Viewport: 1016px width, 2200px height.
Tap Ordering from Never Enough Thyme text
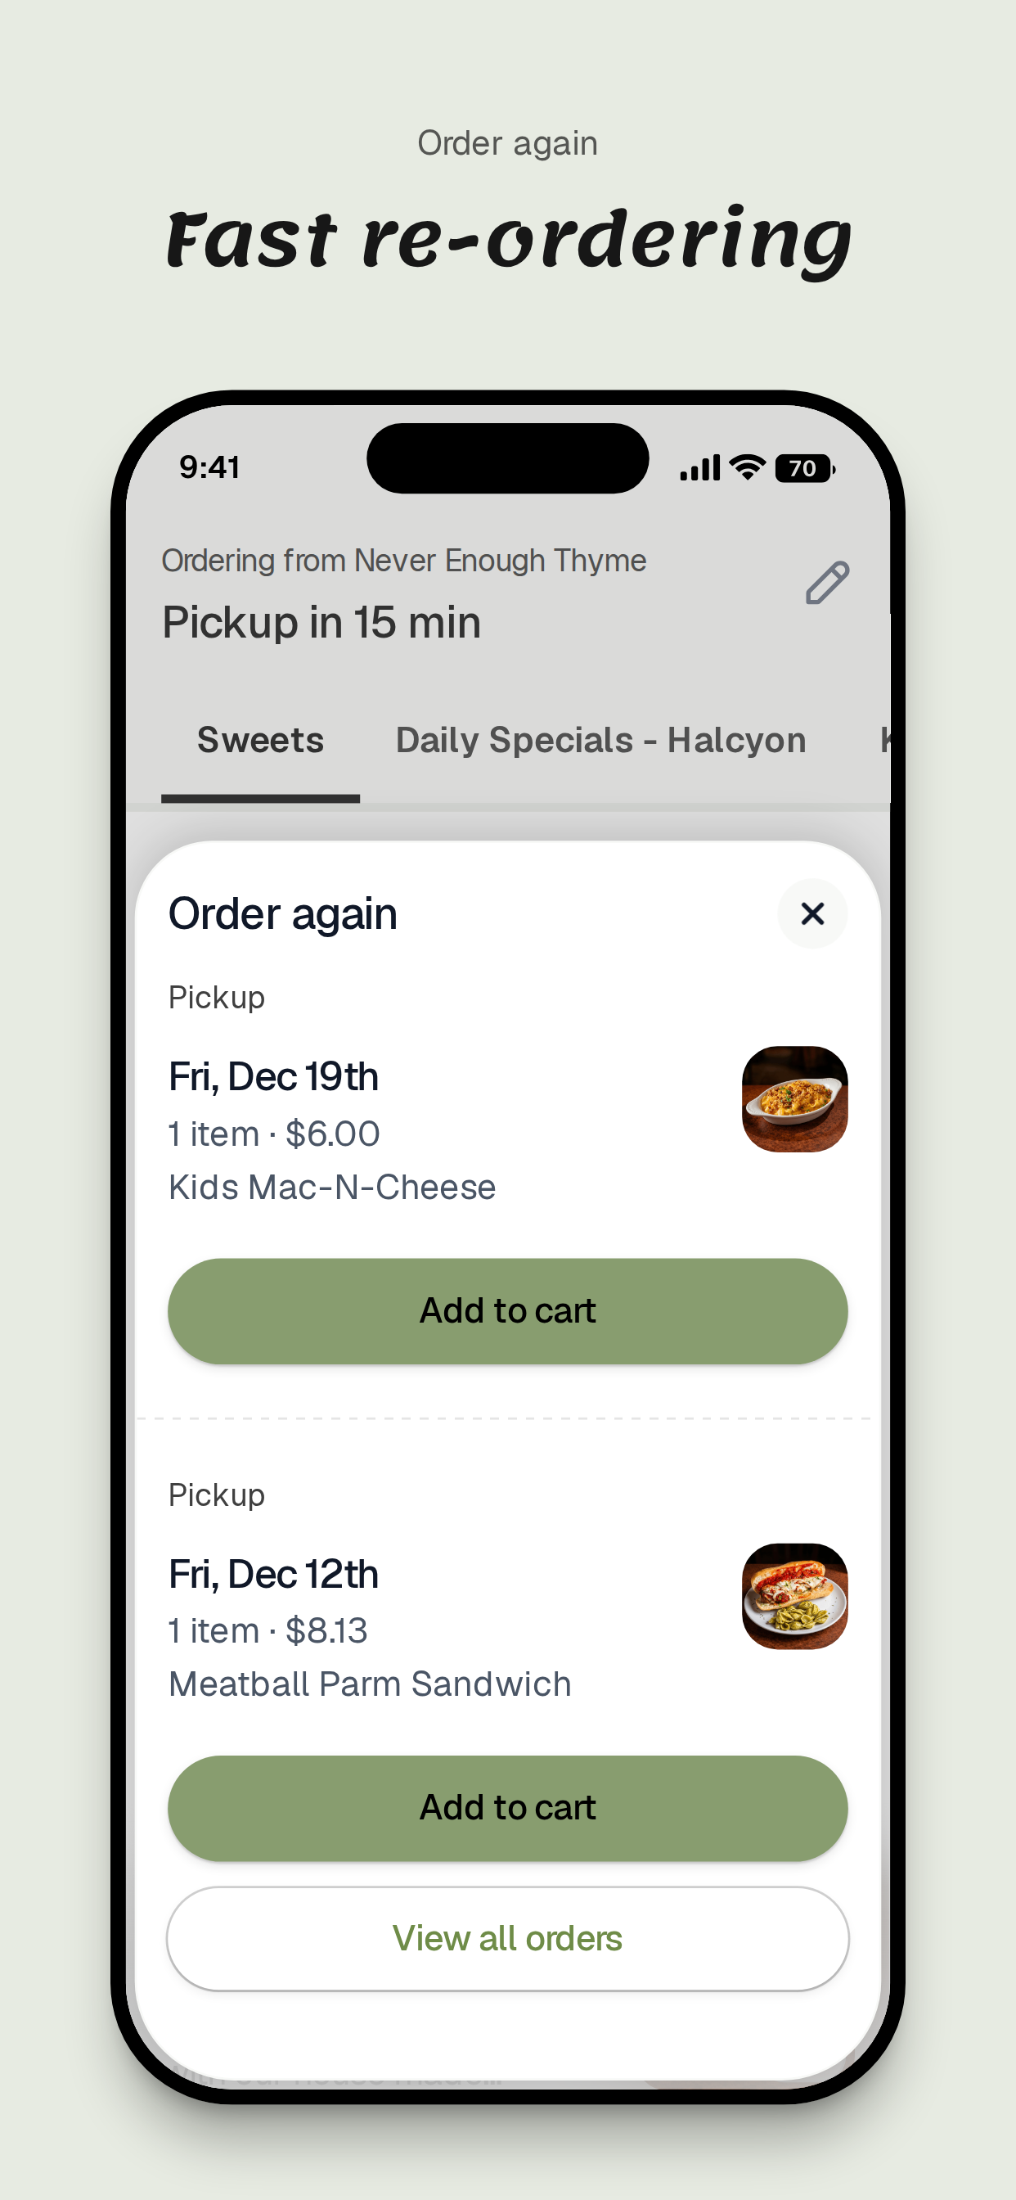tap(404, 561)
